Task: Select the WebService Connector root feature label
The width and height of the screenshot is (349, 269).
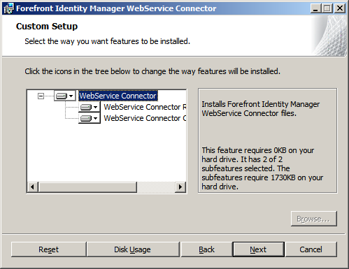Action: (118, 96)
